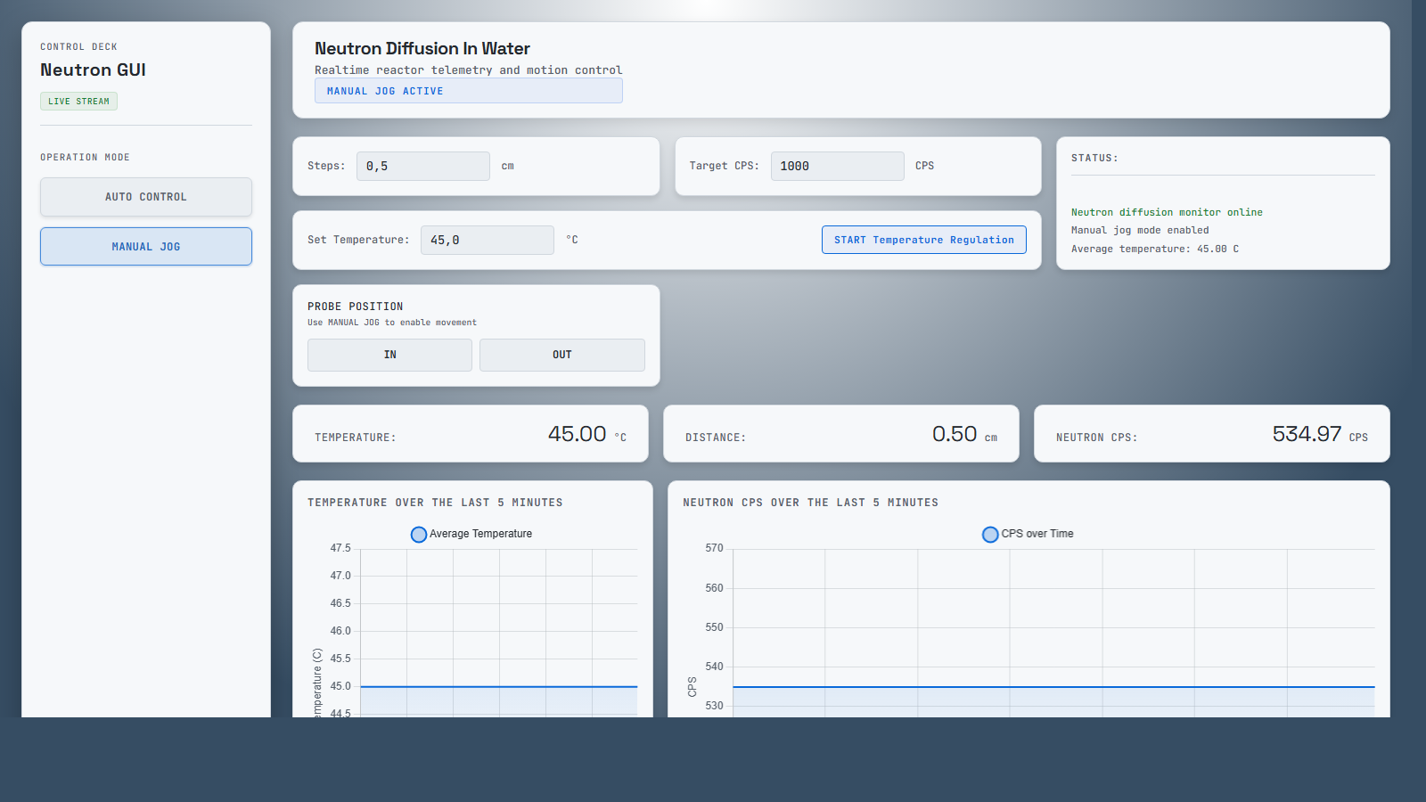Move the probe IN
Image resolution: width=1426 pixels, height=802 pixels.
point(389,355)
